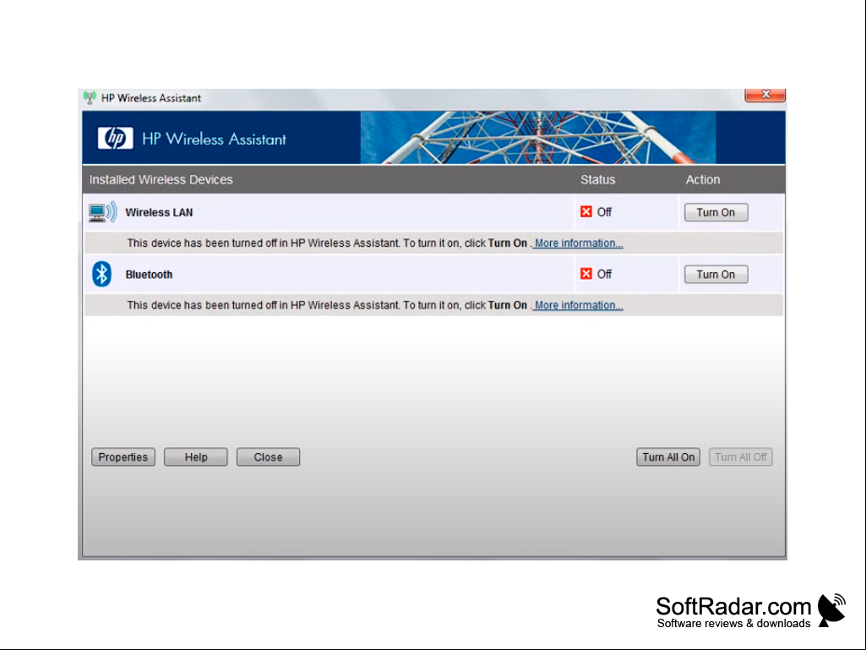Click the Installed Wireless Devices column header
866x650 pixels.
point(161,180)
